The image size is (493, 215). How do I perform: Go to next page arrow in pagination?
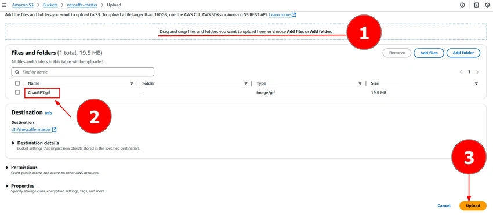477,72
